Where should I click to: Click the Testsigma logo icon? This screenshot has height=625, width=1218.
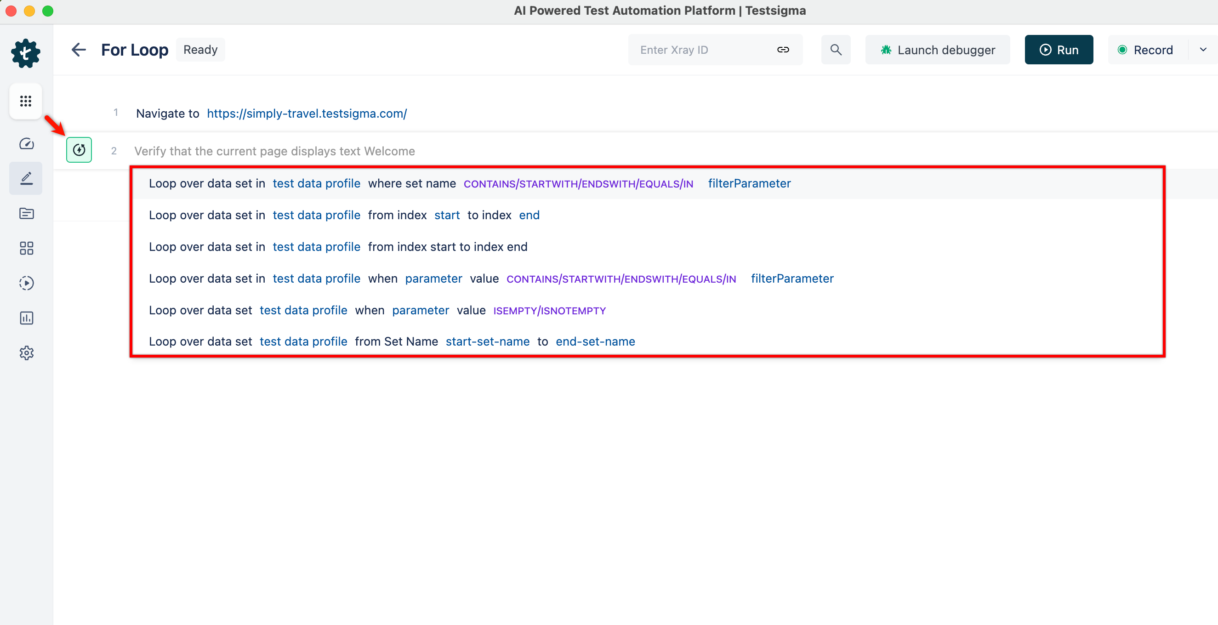click(x=26, y=53)
